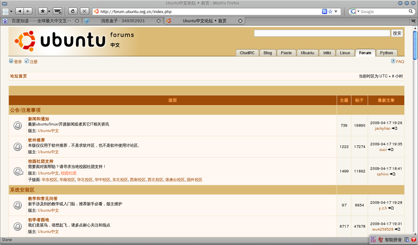Reload the current page
The height and width of the screenshot is (245, 418).
[x=72, y=11]
